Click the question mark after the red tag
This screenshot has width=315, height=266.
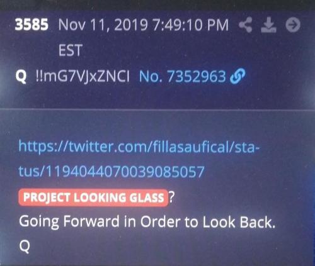click(172, 197)
